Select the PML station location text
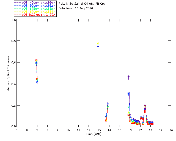 (x=82, y=4)
